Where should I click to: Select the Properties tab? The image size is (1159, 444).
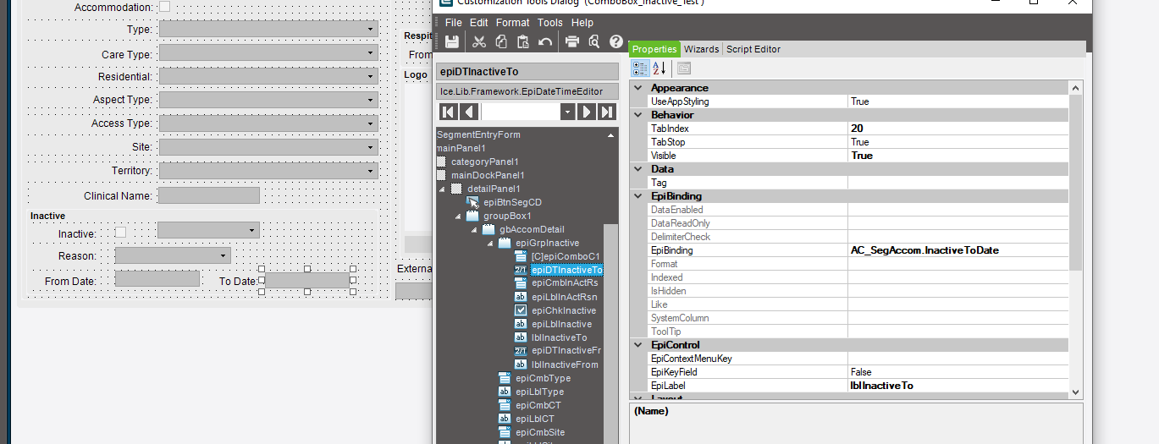tap(655, 49)
